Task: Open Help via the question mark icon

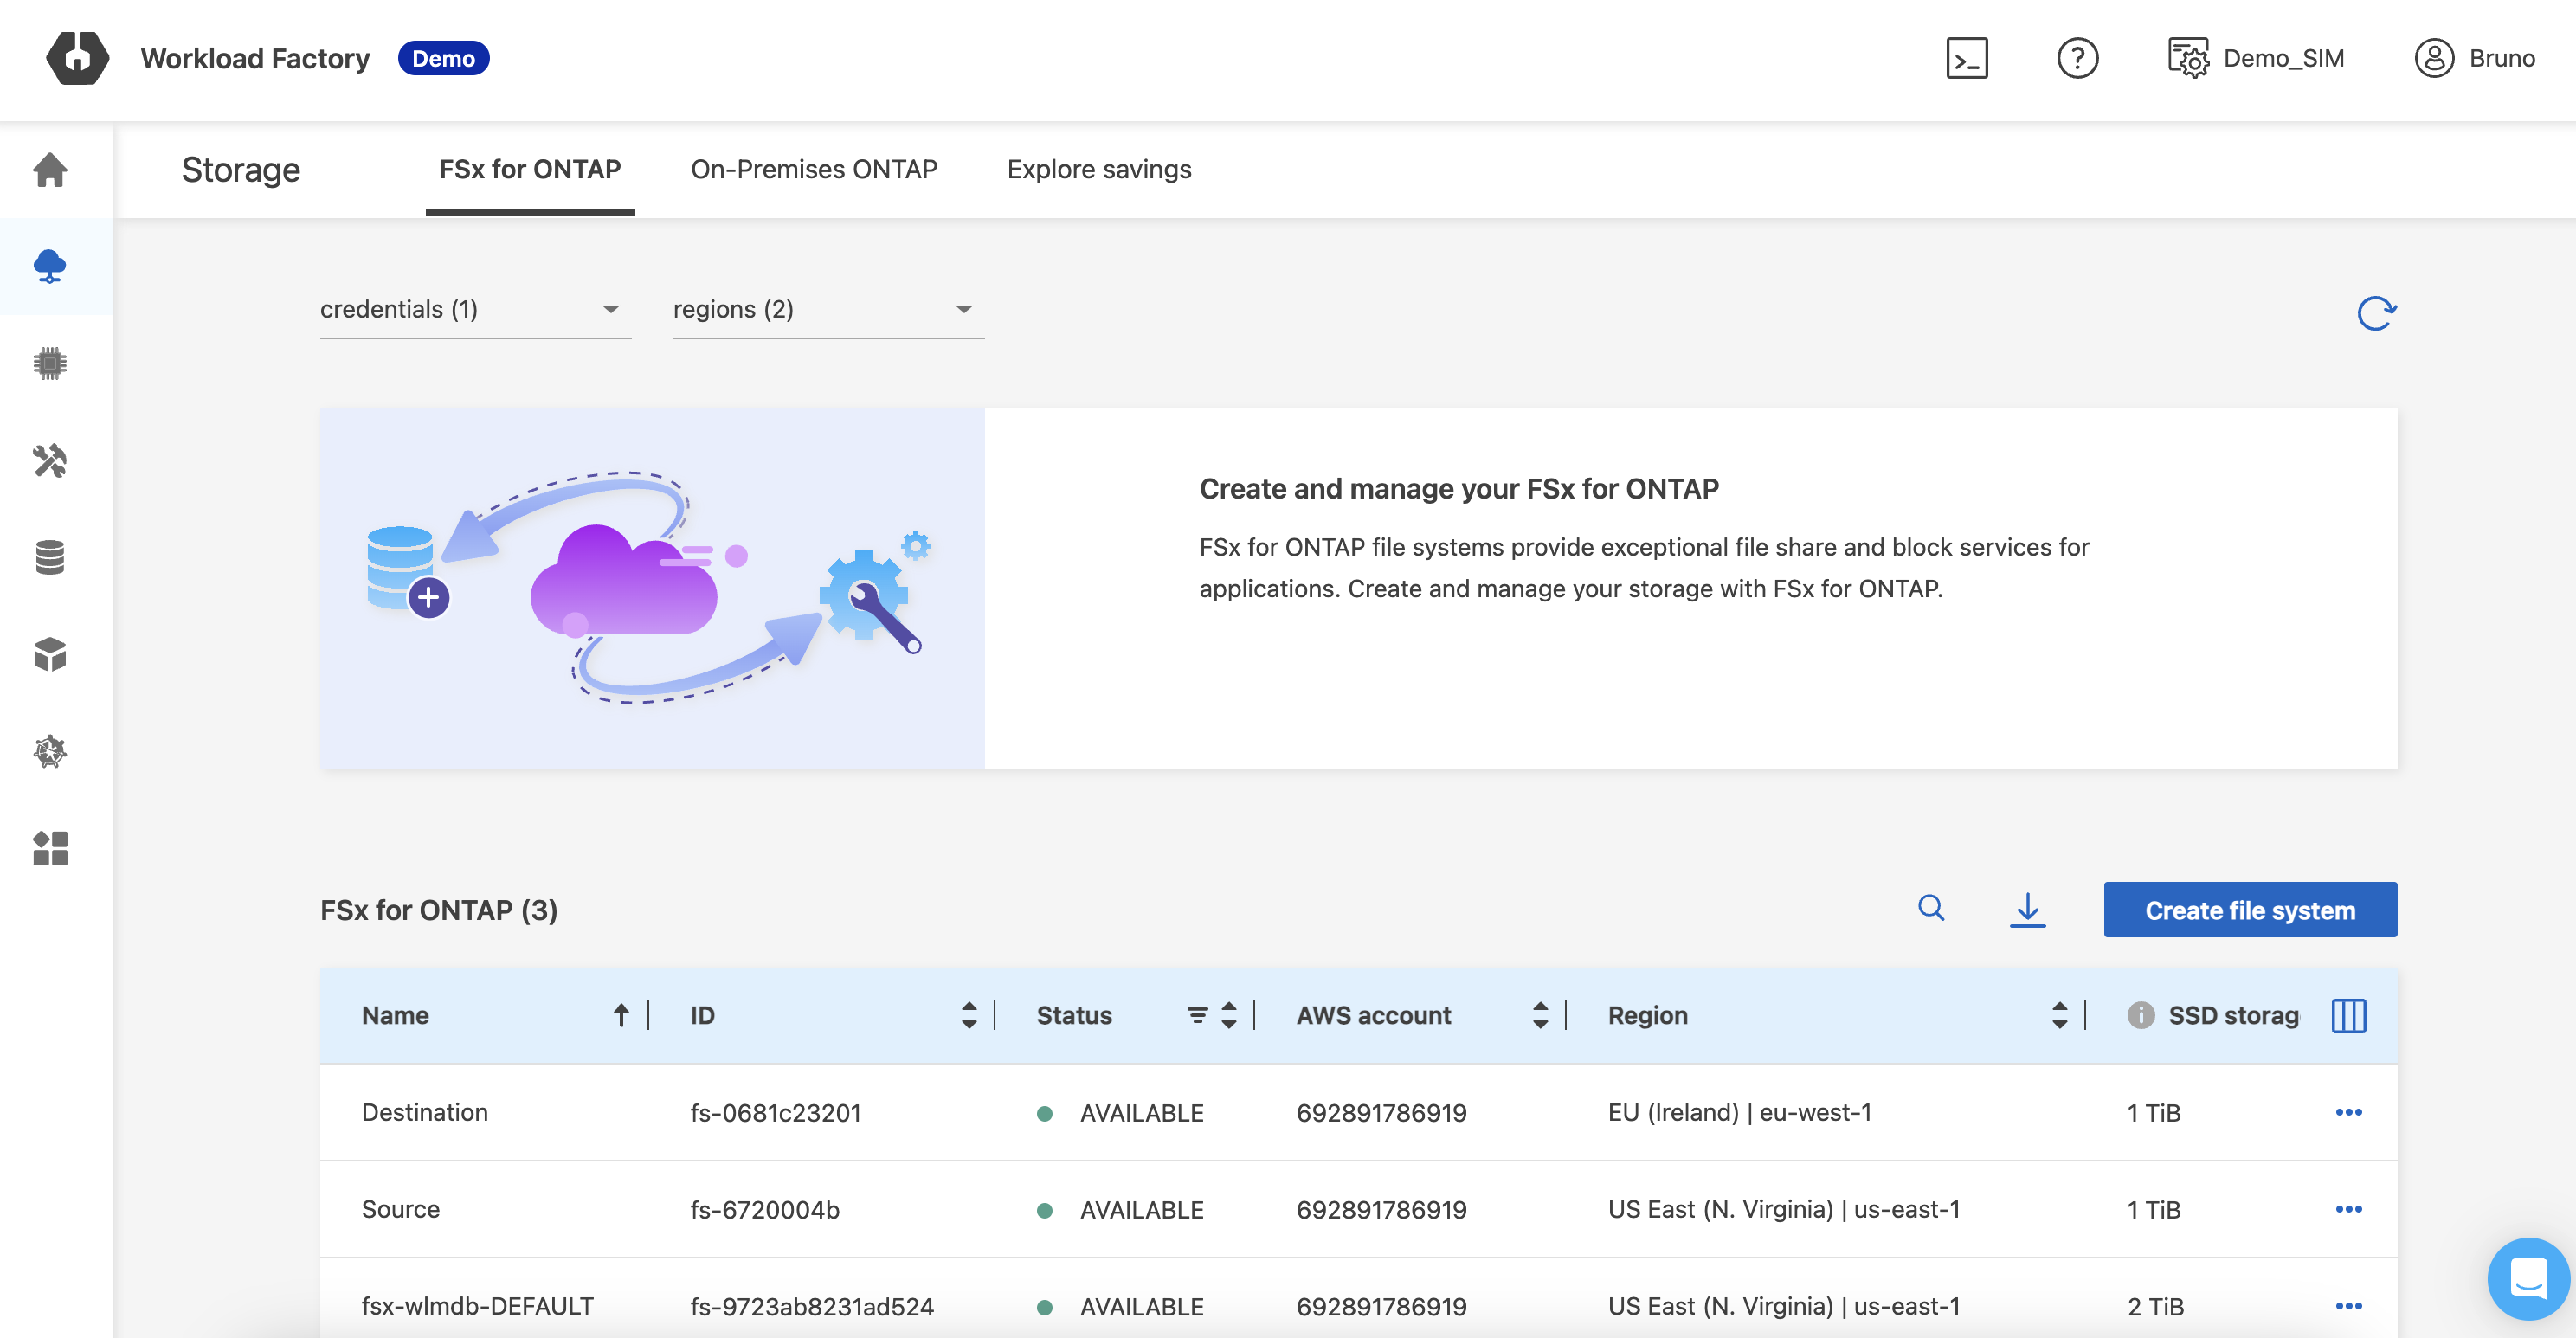Action: pyautogui.click(x=2078, y=59)
